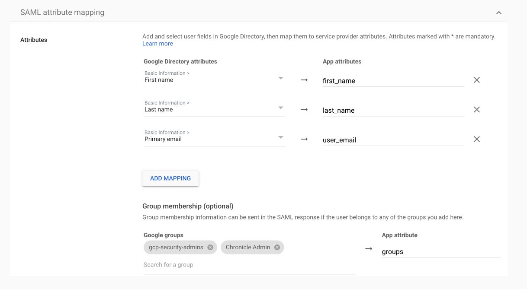The height and width of the screenshot is (289, 527).
Task: Click the ADD MAPPING button
Action: pos(170,178)
